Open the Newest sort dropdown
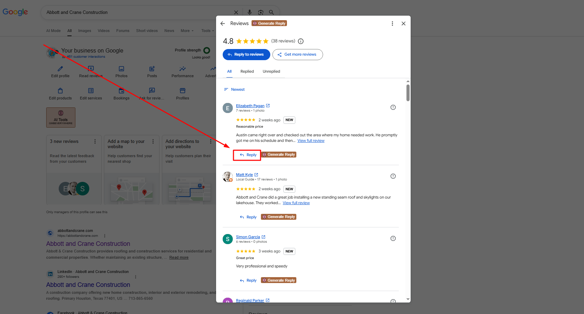Image resolution: width=584 pixels, height=314 pixels. click(235, 89)
